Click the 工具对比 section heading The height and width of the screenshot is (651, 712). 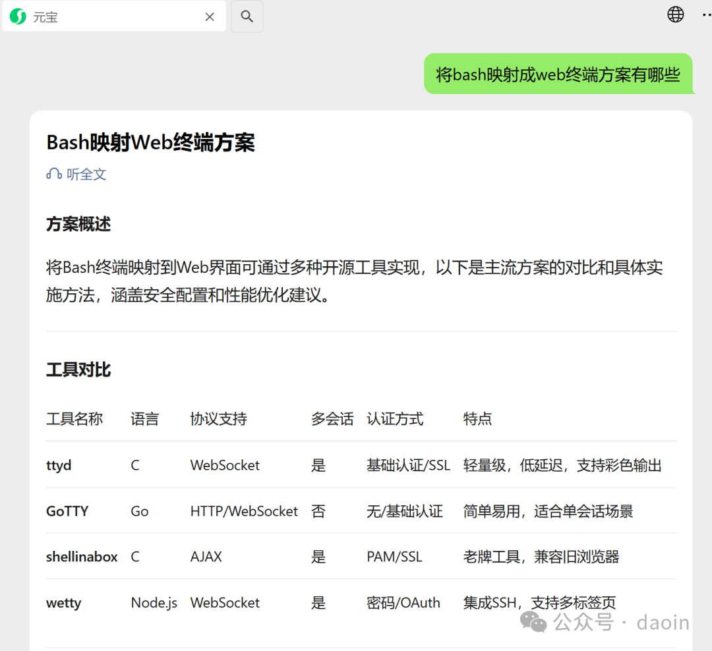tap(78, 370)
